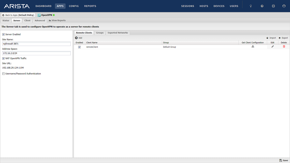This screenshot has width=290, height=163.
Task: Toggle the NAT OpenVPN Traffic checkbox
Action: click(3, 58)
